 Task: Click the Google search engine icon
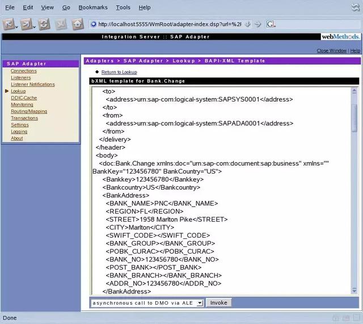click(x=270, y=24)
